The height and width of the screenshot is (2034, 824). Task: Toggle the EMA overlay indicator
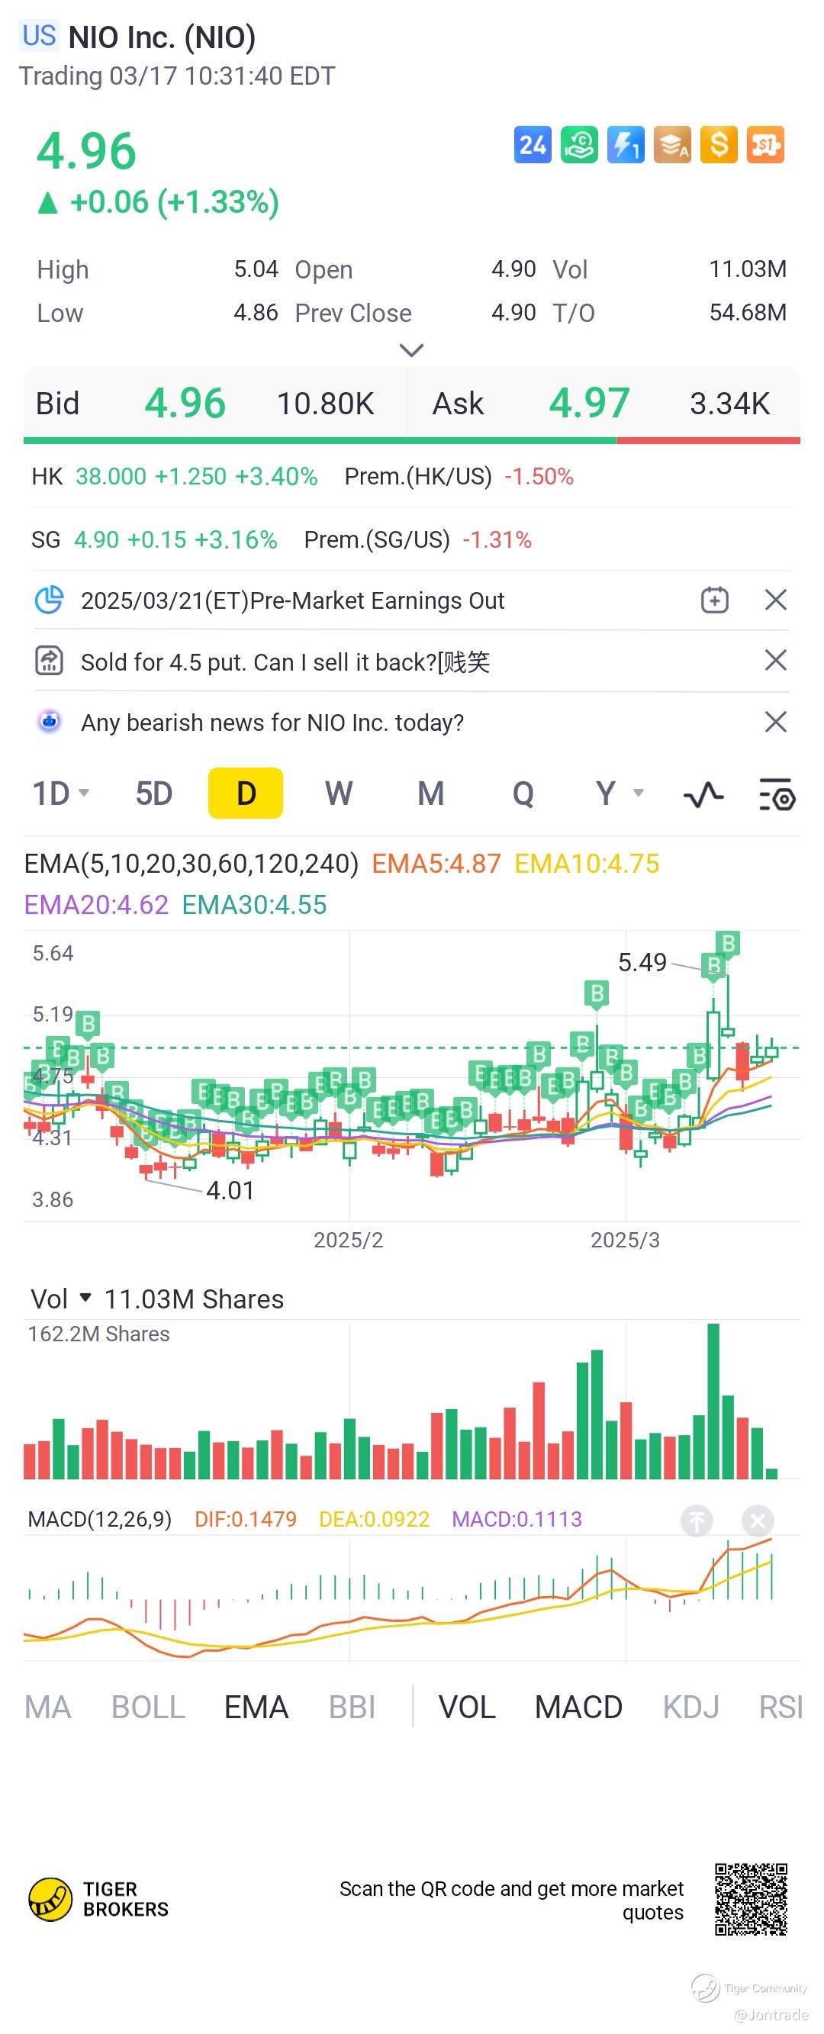pos(256,1707)
